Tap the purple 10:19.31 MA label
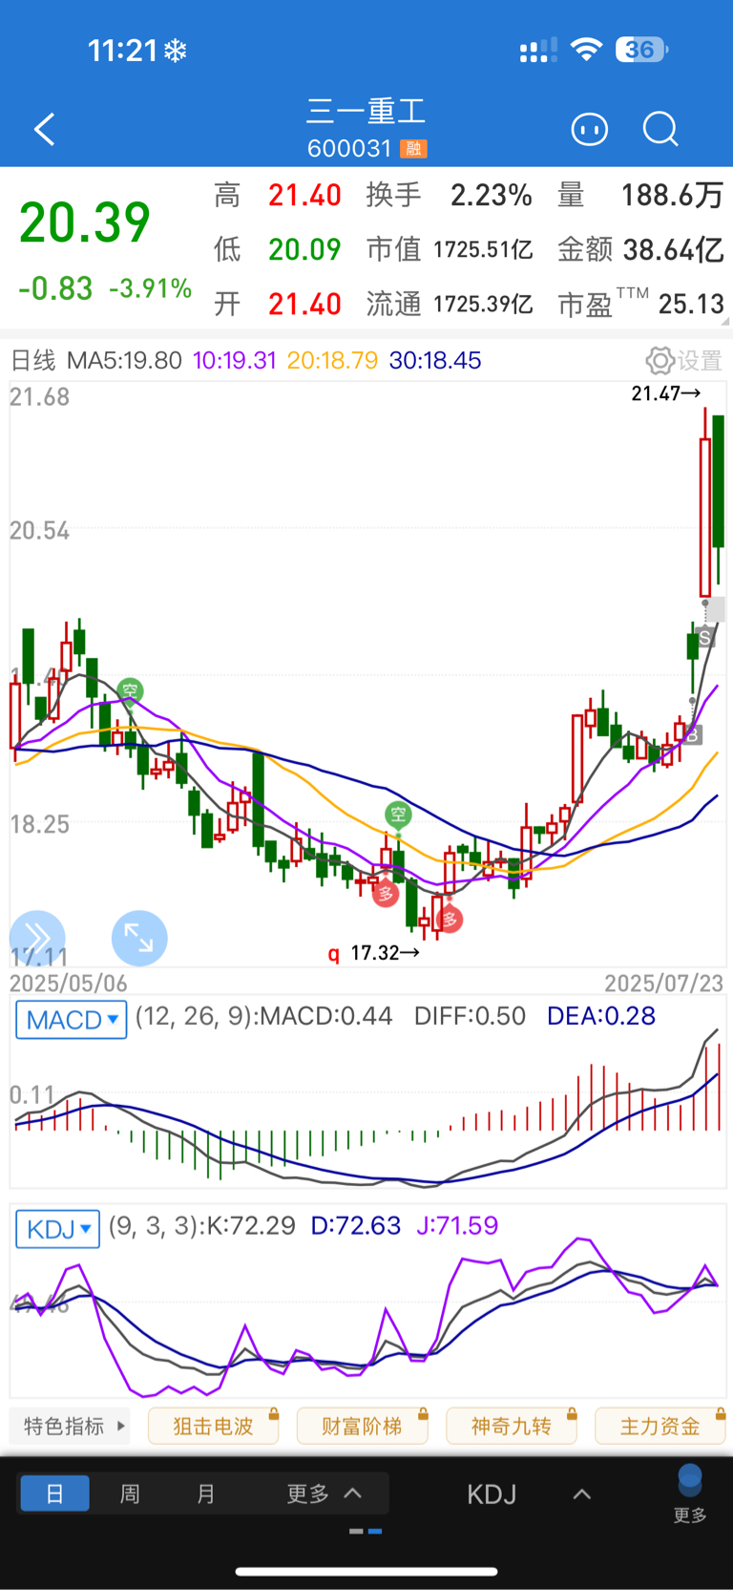 coord(235,360)
